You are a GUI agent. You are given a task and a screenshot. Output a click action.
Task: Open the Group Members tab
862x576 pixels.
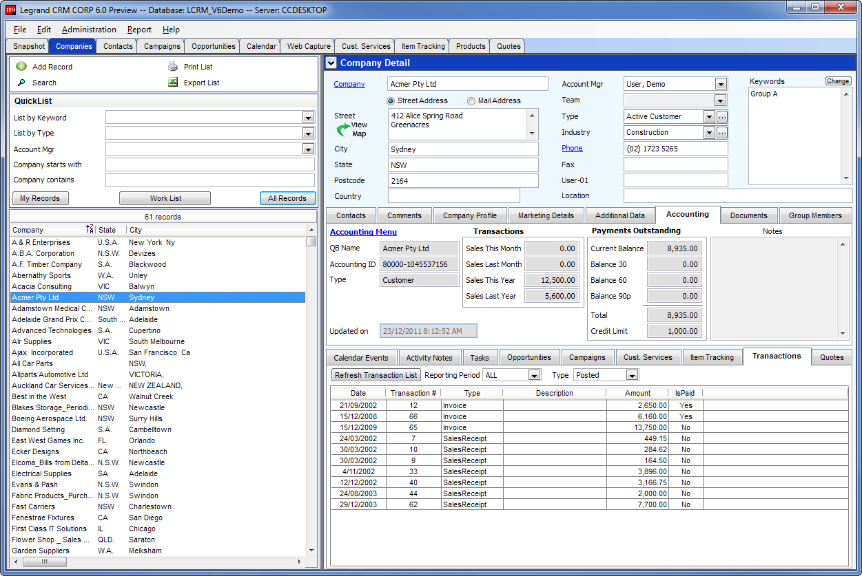pos(815,215)
